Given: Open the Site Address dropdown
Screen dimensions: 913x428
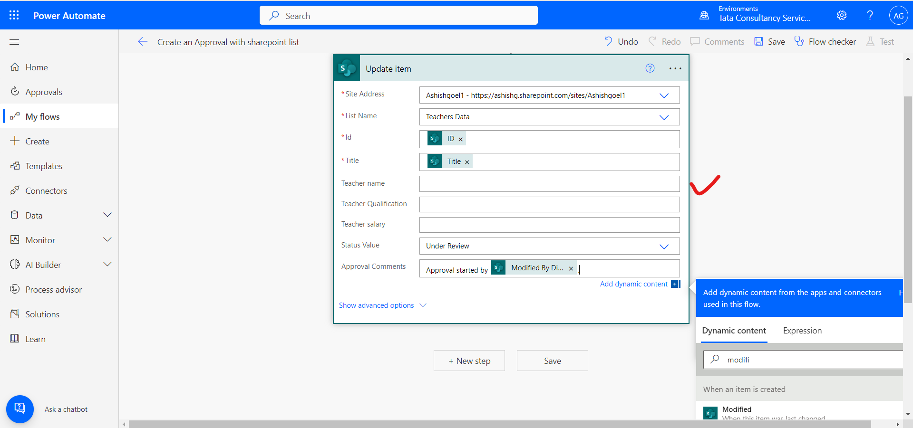Looking at the screenshot, I should 664,95.
